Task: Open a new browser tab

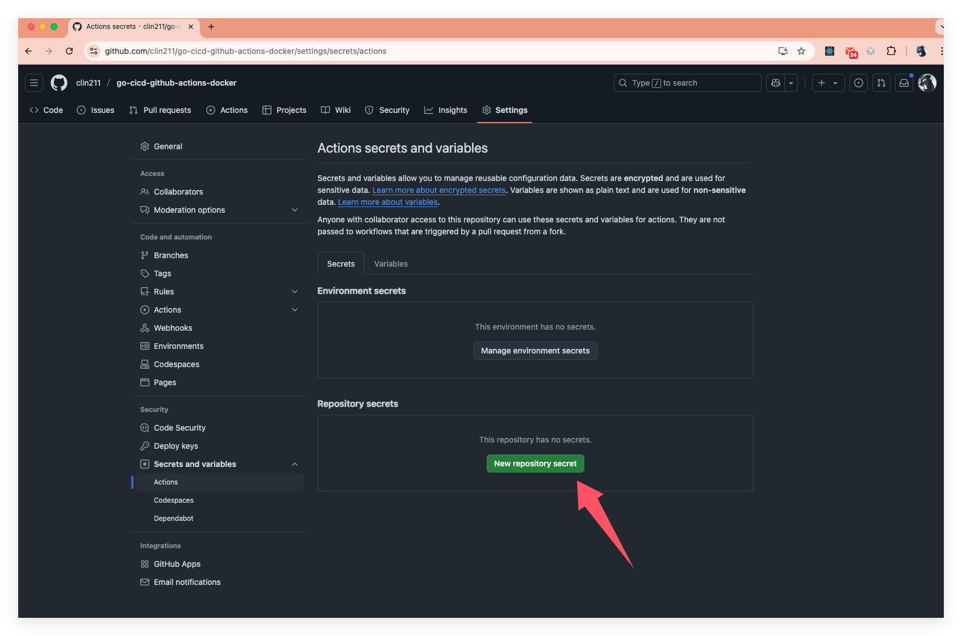Action: (211, 27)
